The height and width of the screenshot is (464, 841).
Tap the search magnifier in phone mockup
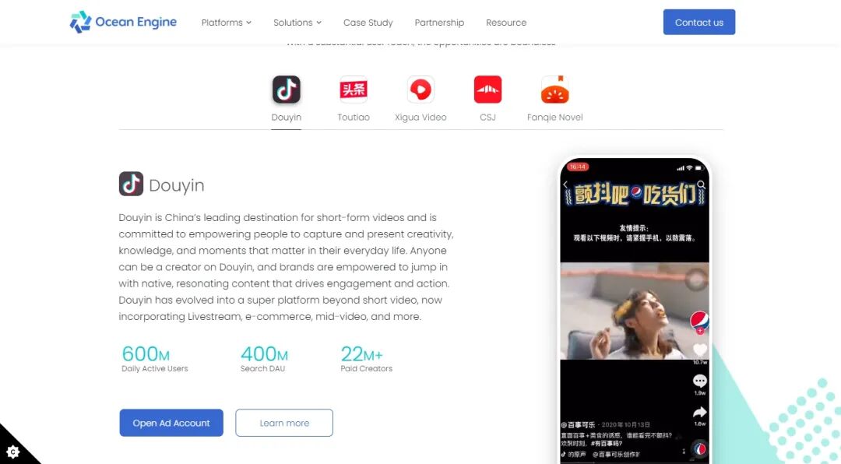coord(701,185)
